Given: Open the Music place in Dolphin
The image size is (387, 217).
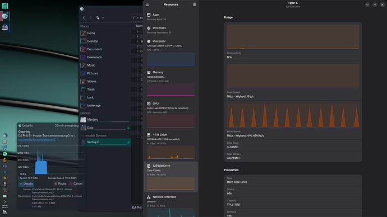Looking at the screenshot, I should (x=105, y=65).
